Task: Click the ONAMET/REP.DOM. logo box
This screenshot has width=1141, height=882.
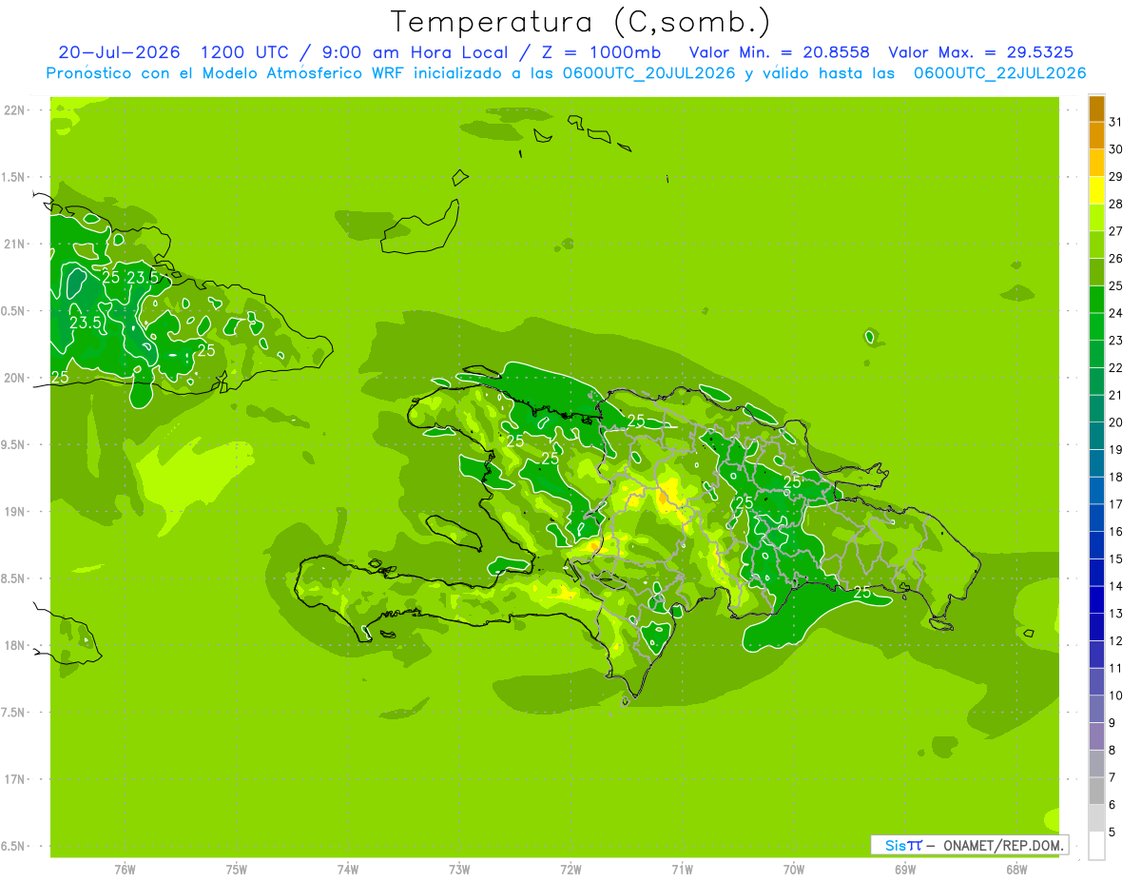Action: point(969,845)
